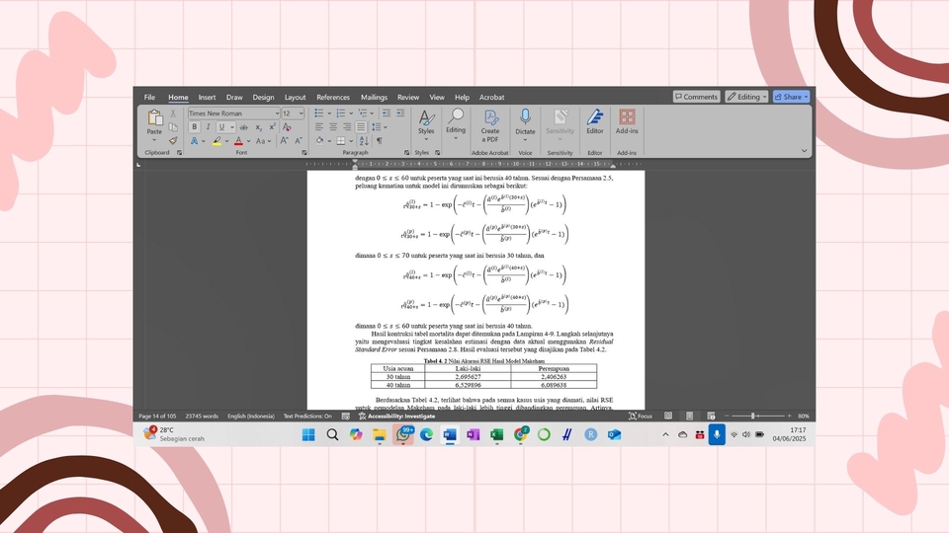
Task: Toggle show paragraph marks
Action: pyautogui.click(x=380, y=141)
